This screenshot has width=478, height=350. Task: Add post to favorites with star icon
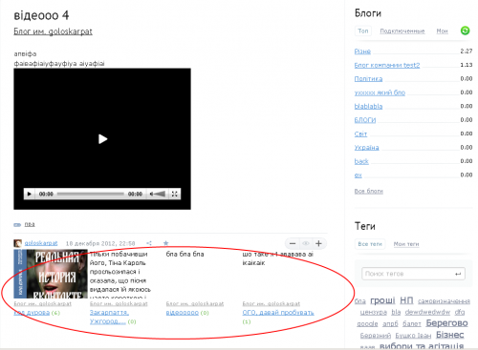pos(165,243)
